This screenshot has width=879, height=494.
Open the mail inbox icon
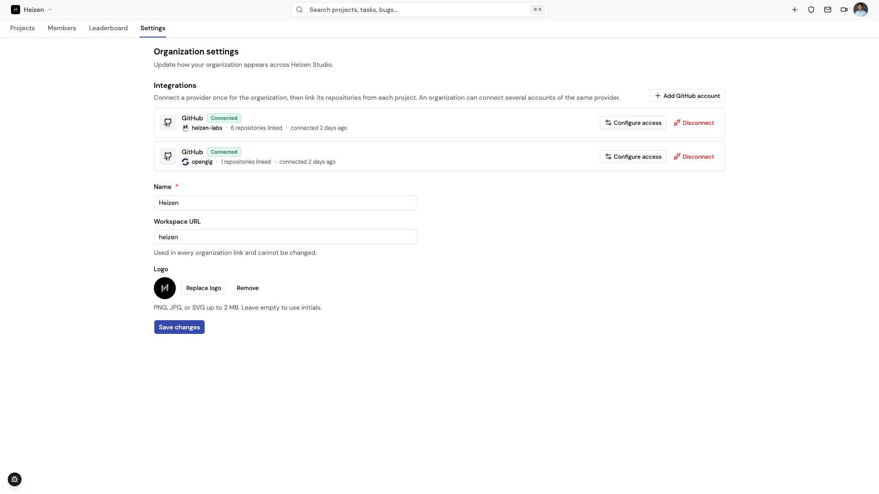coord(828,10)
